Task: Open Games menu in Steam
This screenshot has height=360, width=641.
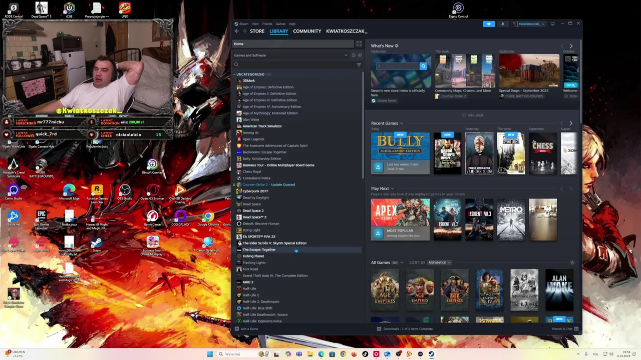Action: (x=280, y=23)
